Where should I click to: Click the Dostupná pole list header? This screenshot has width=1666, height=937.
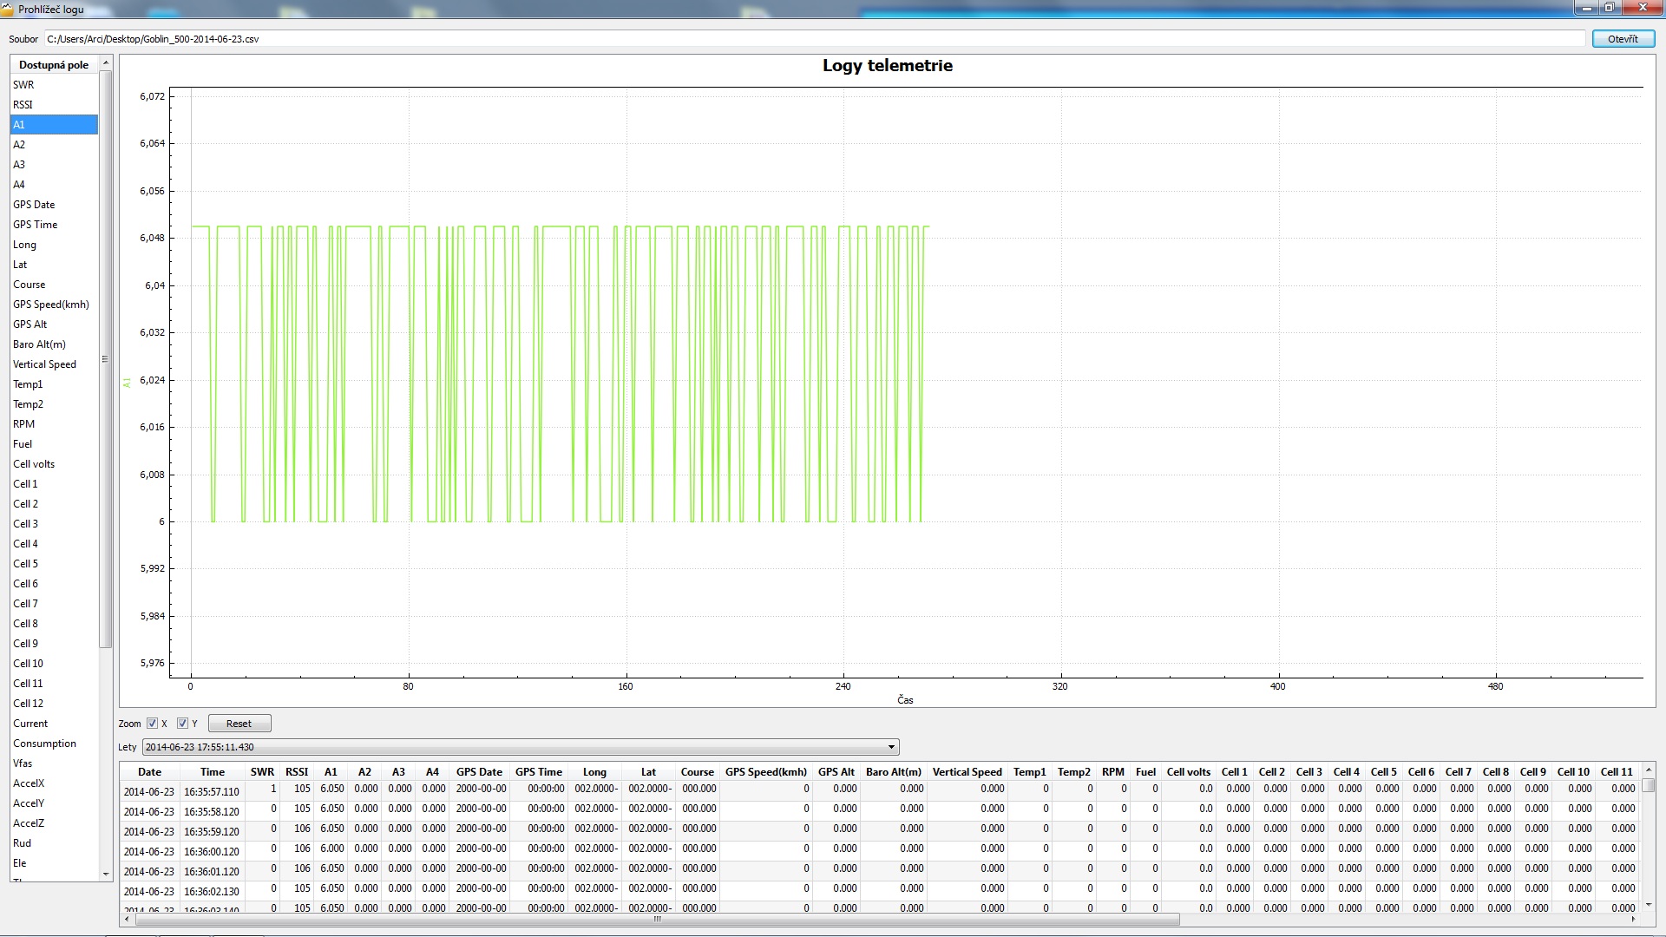pyautogui.click(x=54, y=65)
